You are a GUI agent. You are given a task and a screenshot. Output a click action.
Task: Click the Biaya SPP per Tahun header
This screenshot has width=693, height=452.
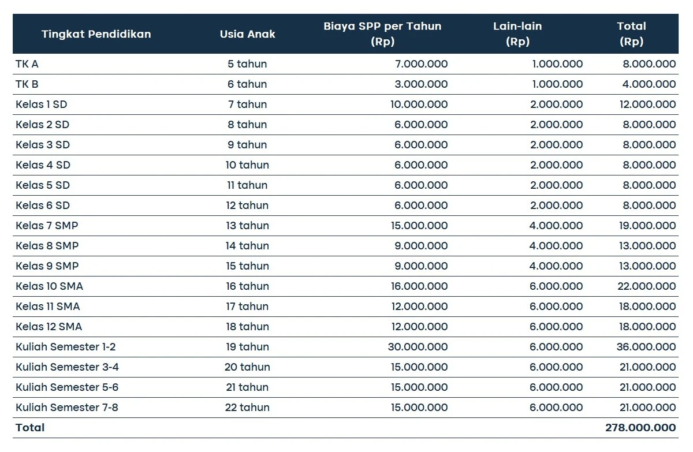tap(382, 34)
